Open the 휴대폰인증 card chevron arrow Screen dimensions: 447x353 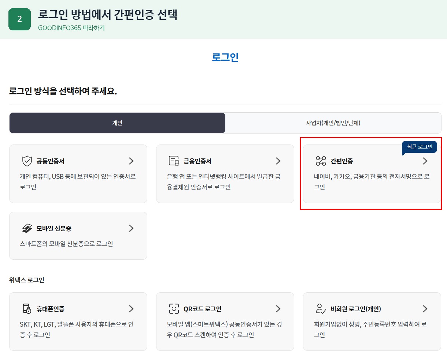[131, 309]
